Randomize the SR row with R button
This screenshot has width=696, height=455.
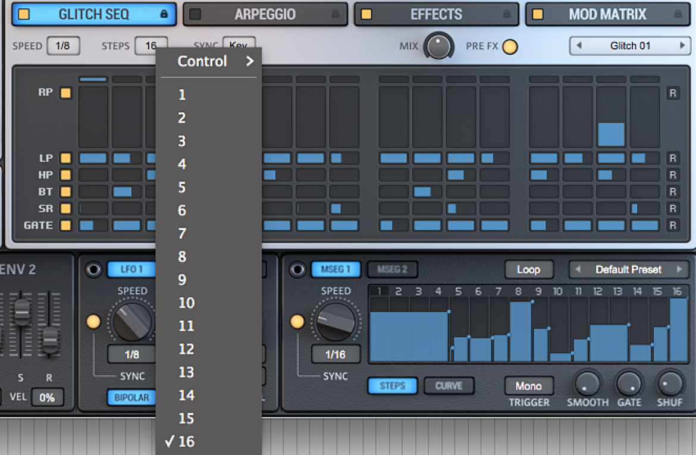click(673, 209)
